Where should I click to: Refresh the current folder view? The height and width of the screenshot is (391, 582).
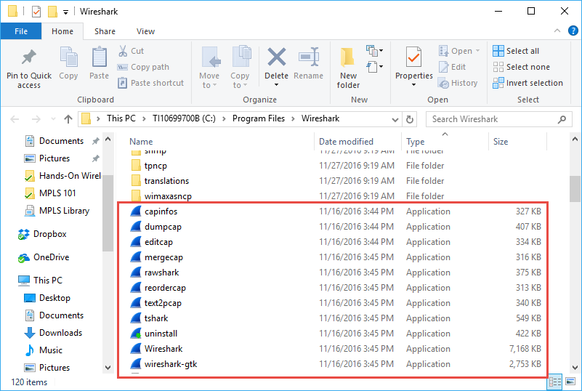[x=410, y=118]
